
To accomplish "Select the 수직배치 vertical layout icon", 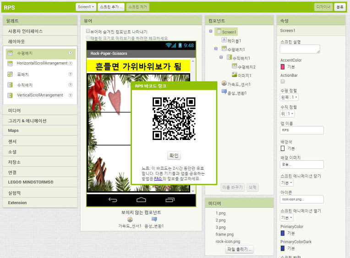I will [x=10, y=85].
